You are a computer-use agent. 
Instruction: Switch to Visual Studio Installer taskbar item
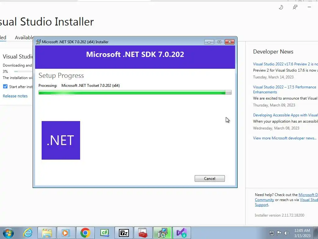pos(181,233)
